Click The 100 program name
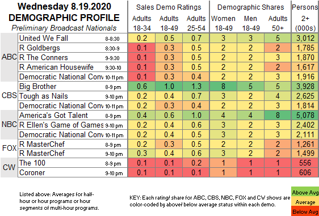Viewport: 319px width, 216px height. (x=32, y=163)
